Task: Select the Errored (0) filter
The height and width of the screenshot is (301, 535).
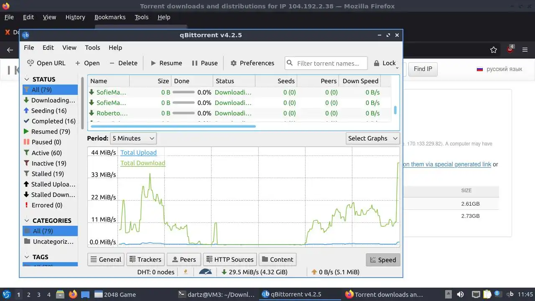Action: click(x=50, y=205)
